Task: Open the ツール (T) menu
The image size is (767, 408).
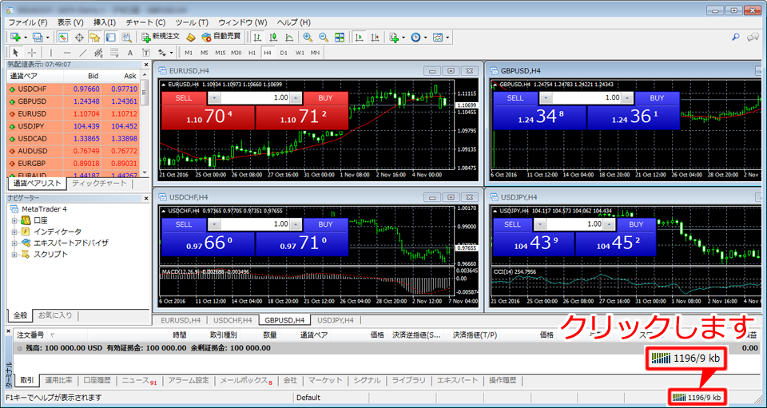Action: [x=192, y=22]
